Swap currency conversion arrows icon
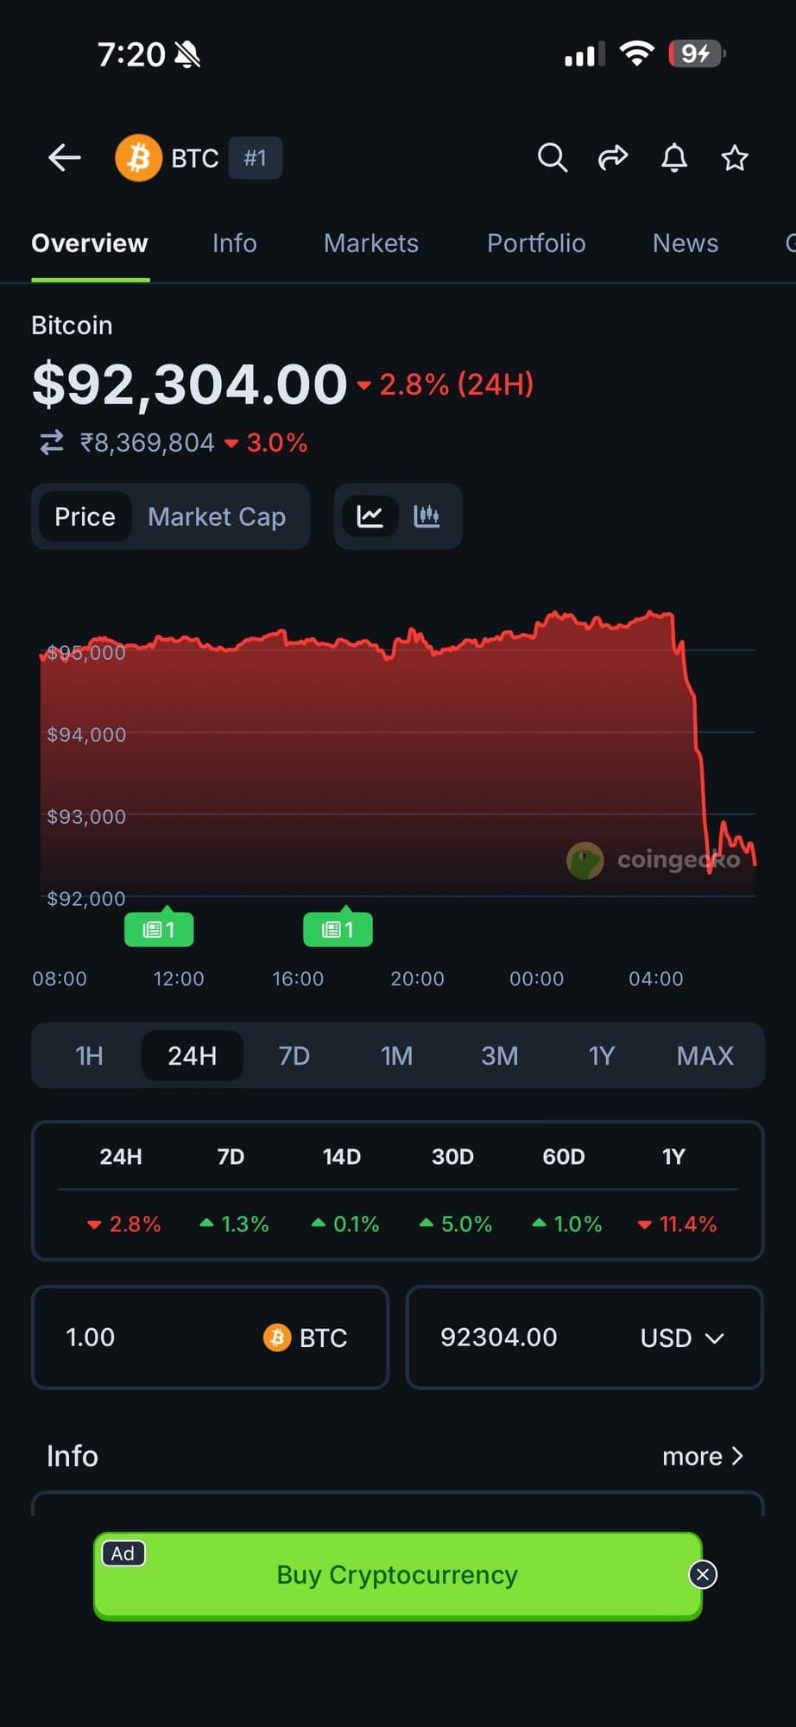The height and width of the screenshot is (1727, 796). point(52,443)
